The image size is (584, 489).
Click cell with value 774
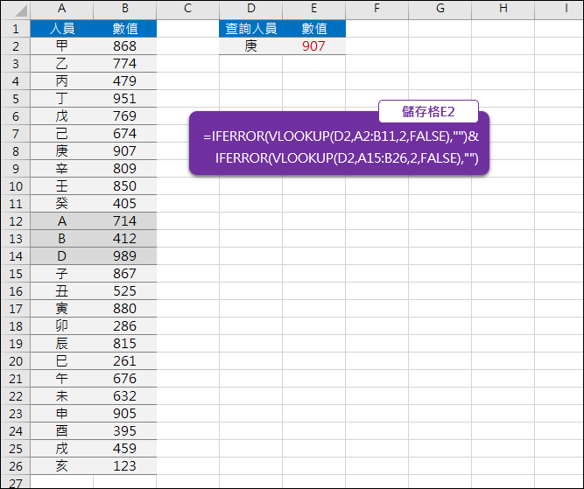[x=125, y=64]
